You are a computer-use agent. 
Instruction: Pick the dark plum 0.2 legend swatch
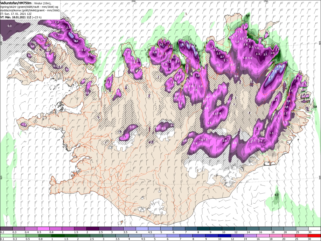pyautogui.click(x=6, y=229)
